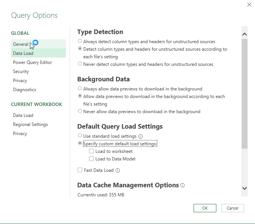Screen dimensions: 255x224
Task: Click the scrollbar up arrow
Action: (244, 34)
